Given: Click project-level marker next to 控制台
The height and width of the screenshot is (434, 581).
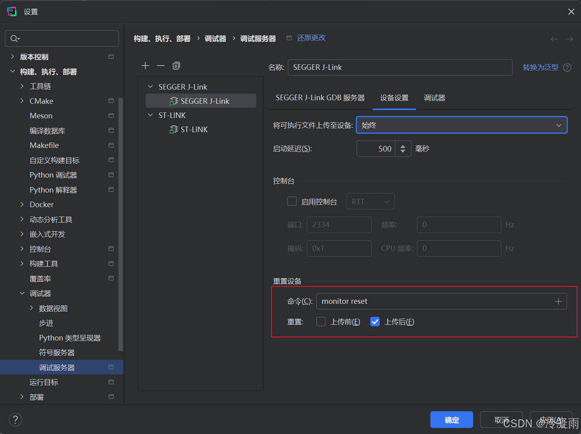Looking at the screenshot, I should click(x=111, y=249).
